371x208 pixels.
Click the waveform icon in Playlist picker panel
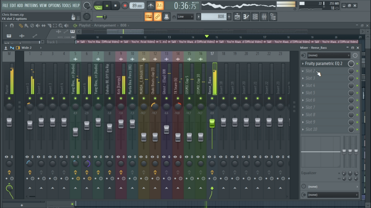pos(22,36)
